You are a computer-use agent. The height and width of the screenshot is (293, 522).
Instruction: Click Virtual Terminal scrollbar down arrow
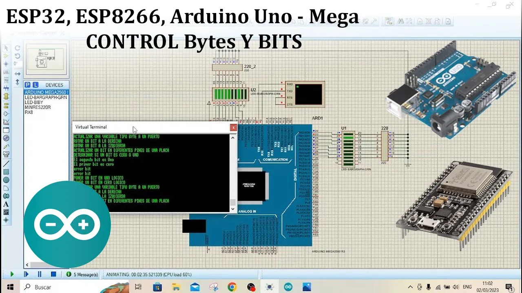[x=233, y=209]
